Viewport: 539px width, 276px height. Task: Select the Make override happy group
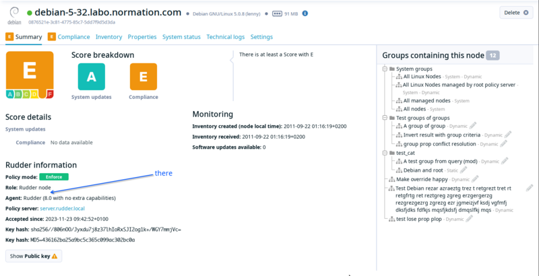422,179
